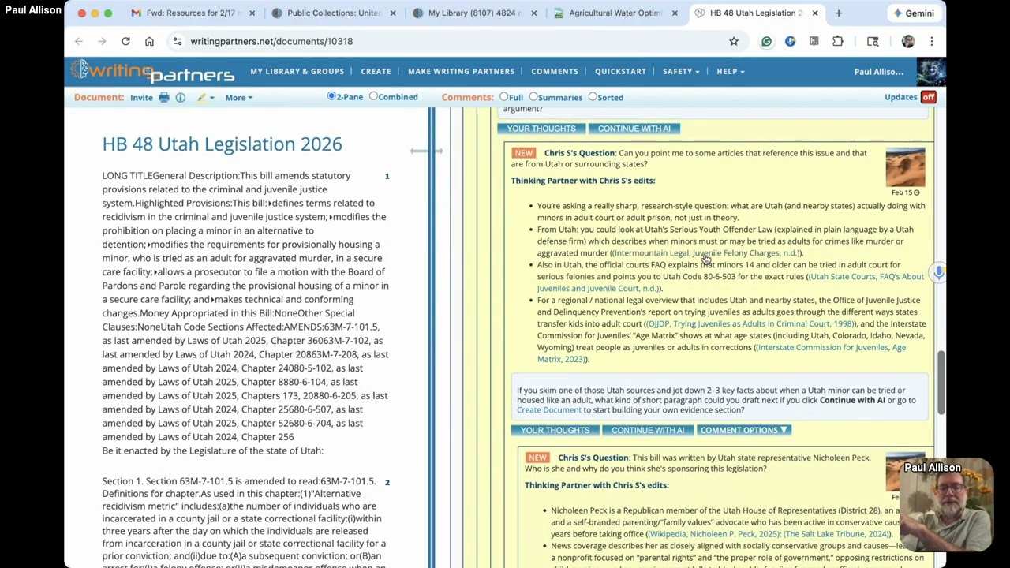Open The Salt Lake Tribune 2024 link

point(836,534)
